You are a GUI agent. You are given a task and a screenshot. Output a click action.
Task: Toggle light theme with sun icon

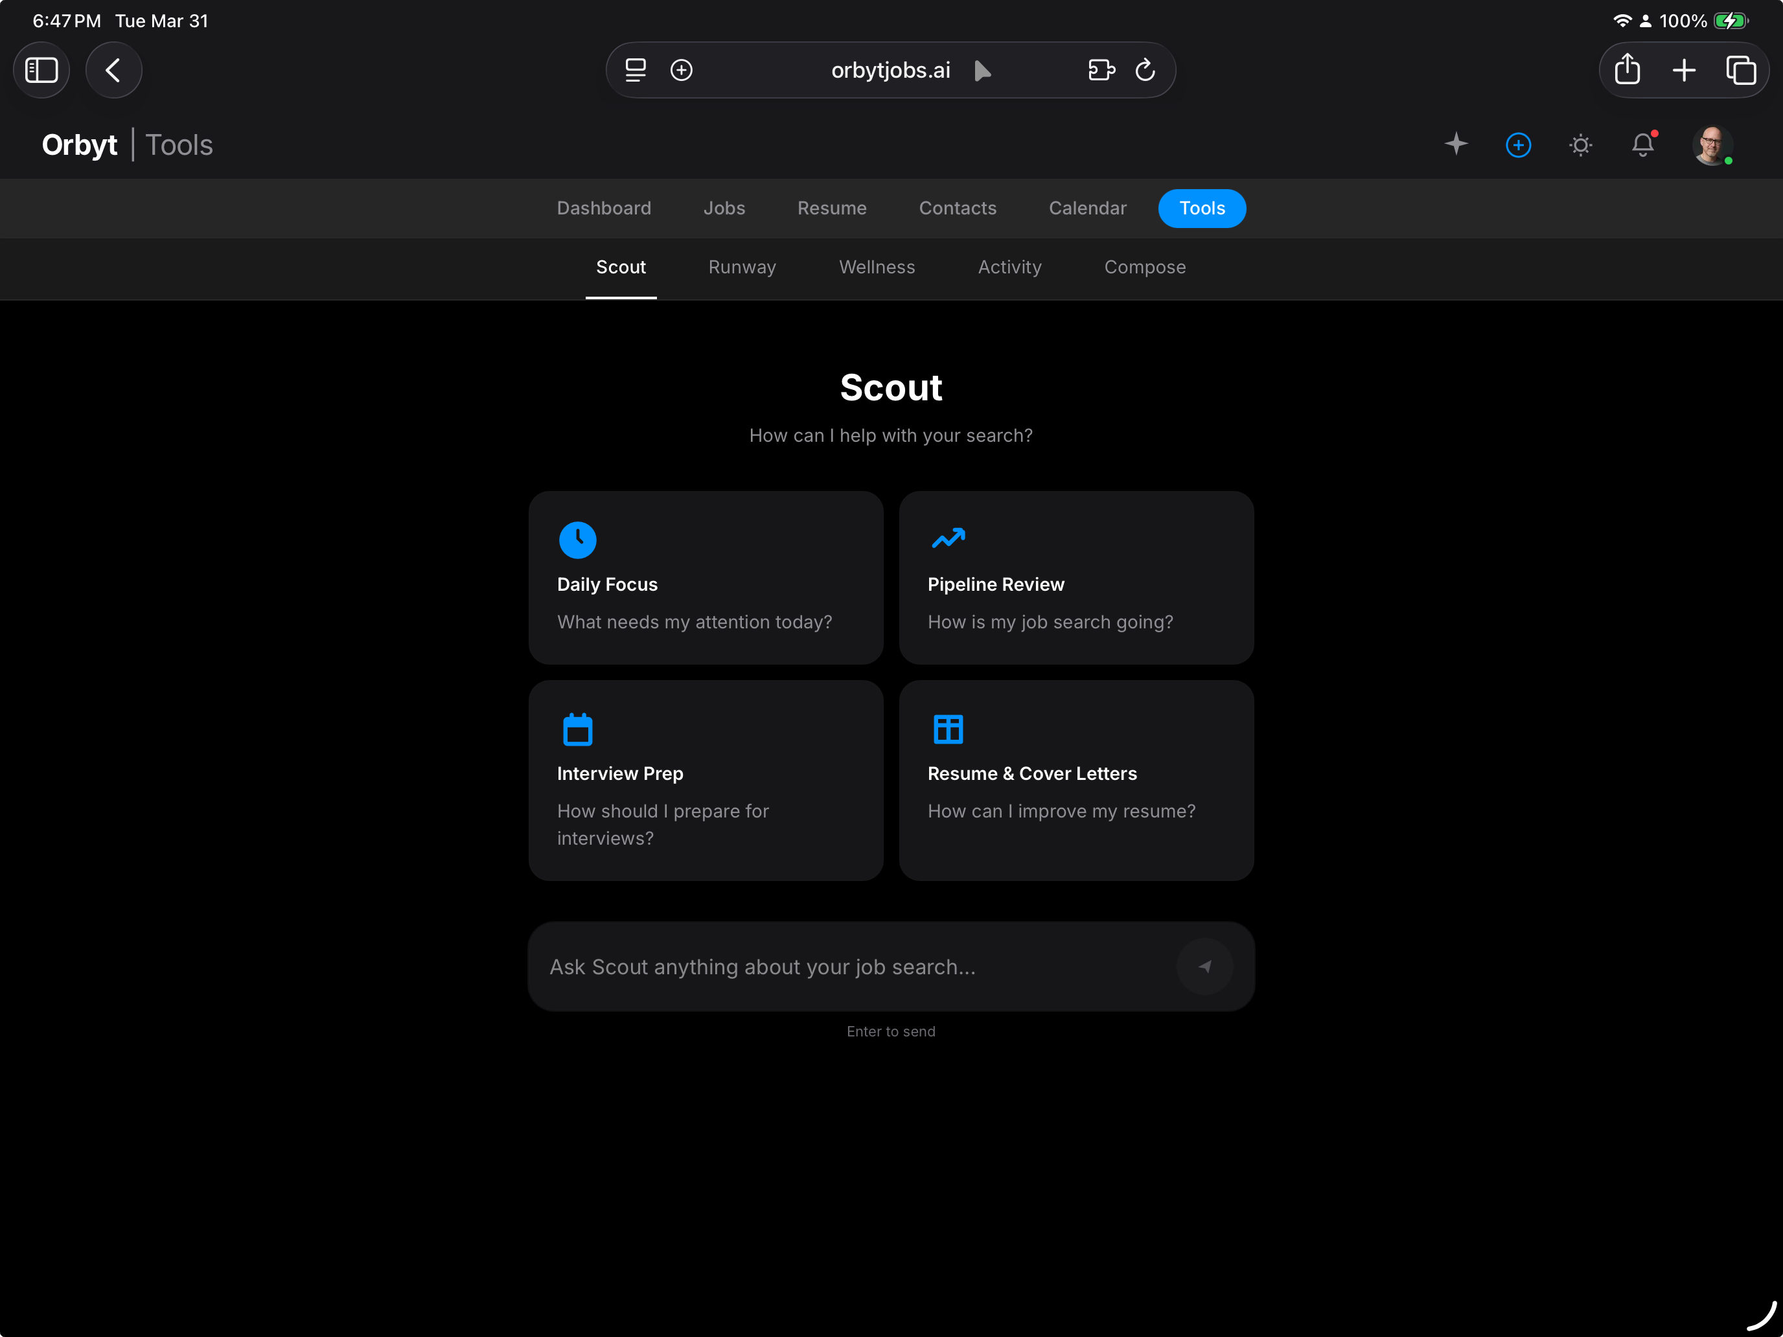pos(1581,145)
